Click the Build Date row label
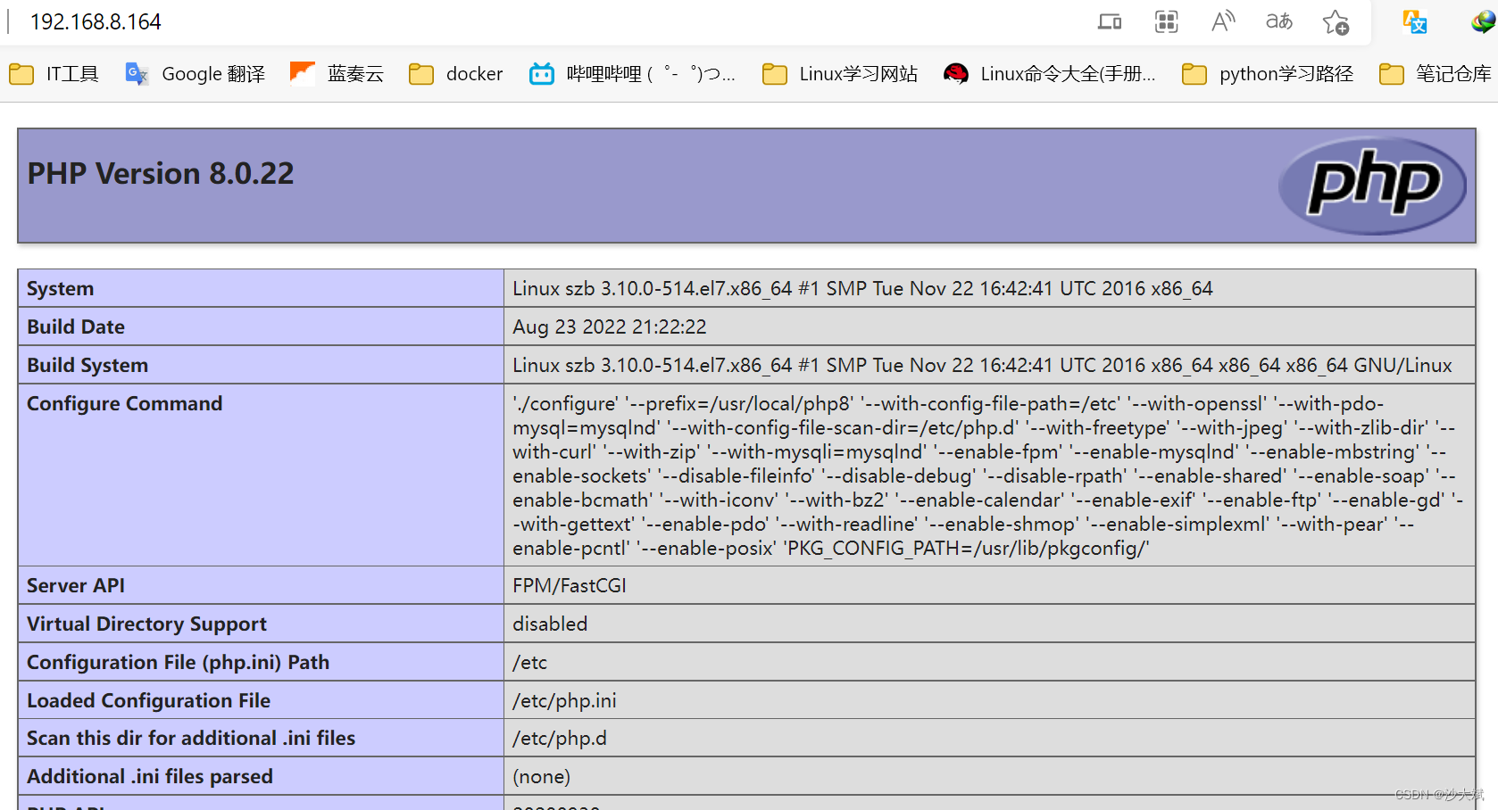The width and height of the screenshot is (1498, 810). coord(76,326)
